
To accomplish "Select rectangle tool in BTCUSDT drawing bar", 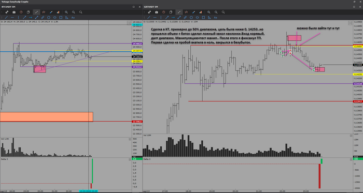I will 61,17.
